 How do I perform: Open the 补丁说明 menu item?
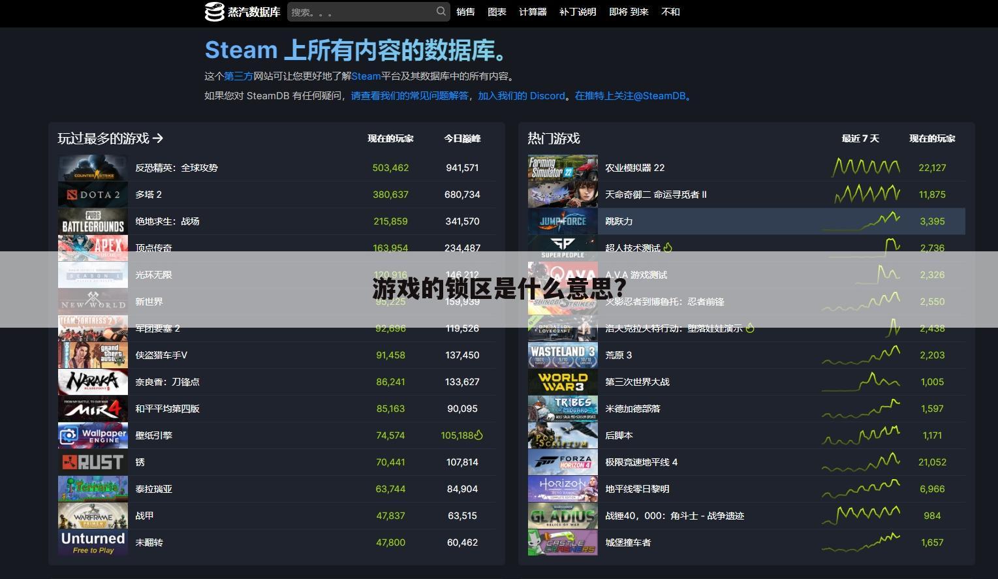click(x=578, y=12)
